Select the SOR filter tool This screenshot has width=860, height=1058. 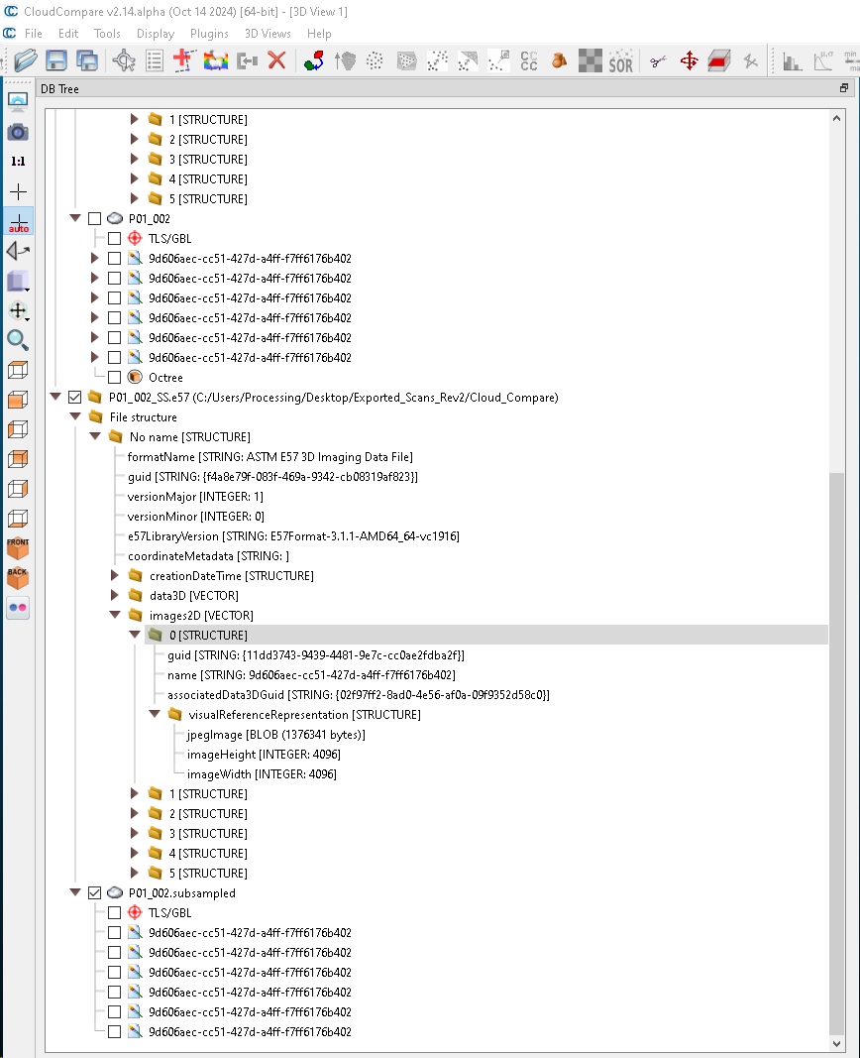[620, 60]
